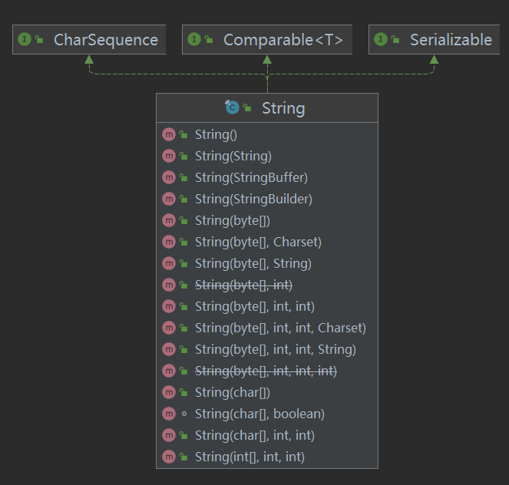Image resolution: width=509 pixels, height=485 pixels.
Task: Click package-private circle icon beside String(char[], boolean)
Action: pos(183,414)
